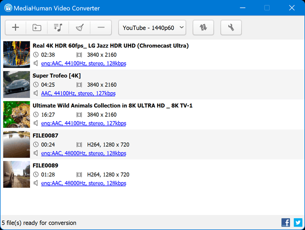The image size is (305, 230).
Task: Open audio track link for Real 4K HDR video
Action: tap(84, 64)
